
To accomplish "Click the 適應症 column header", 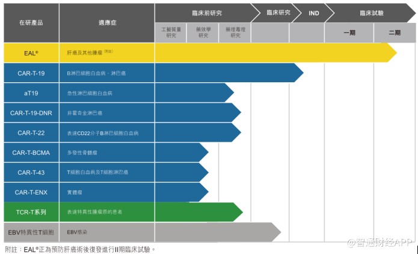I will coord(107,23).
